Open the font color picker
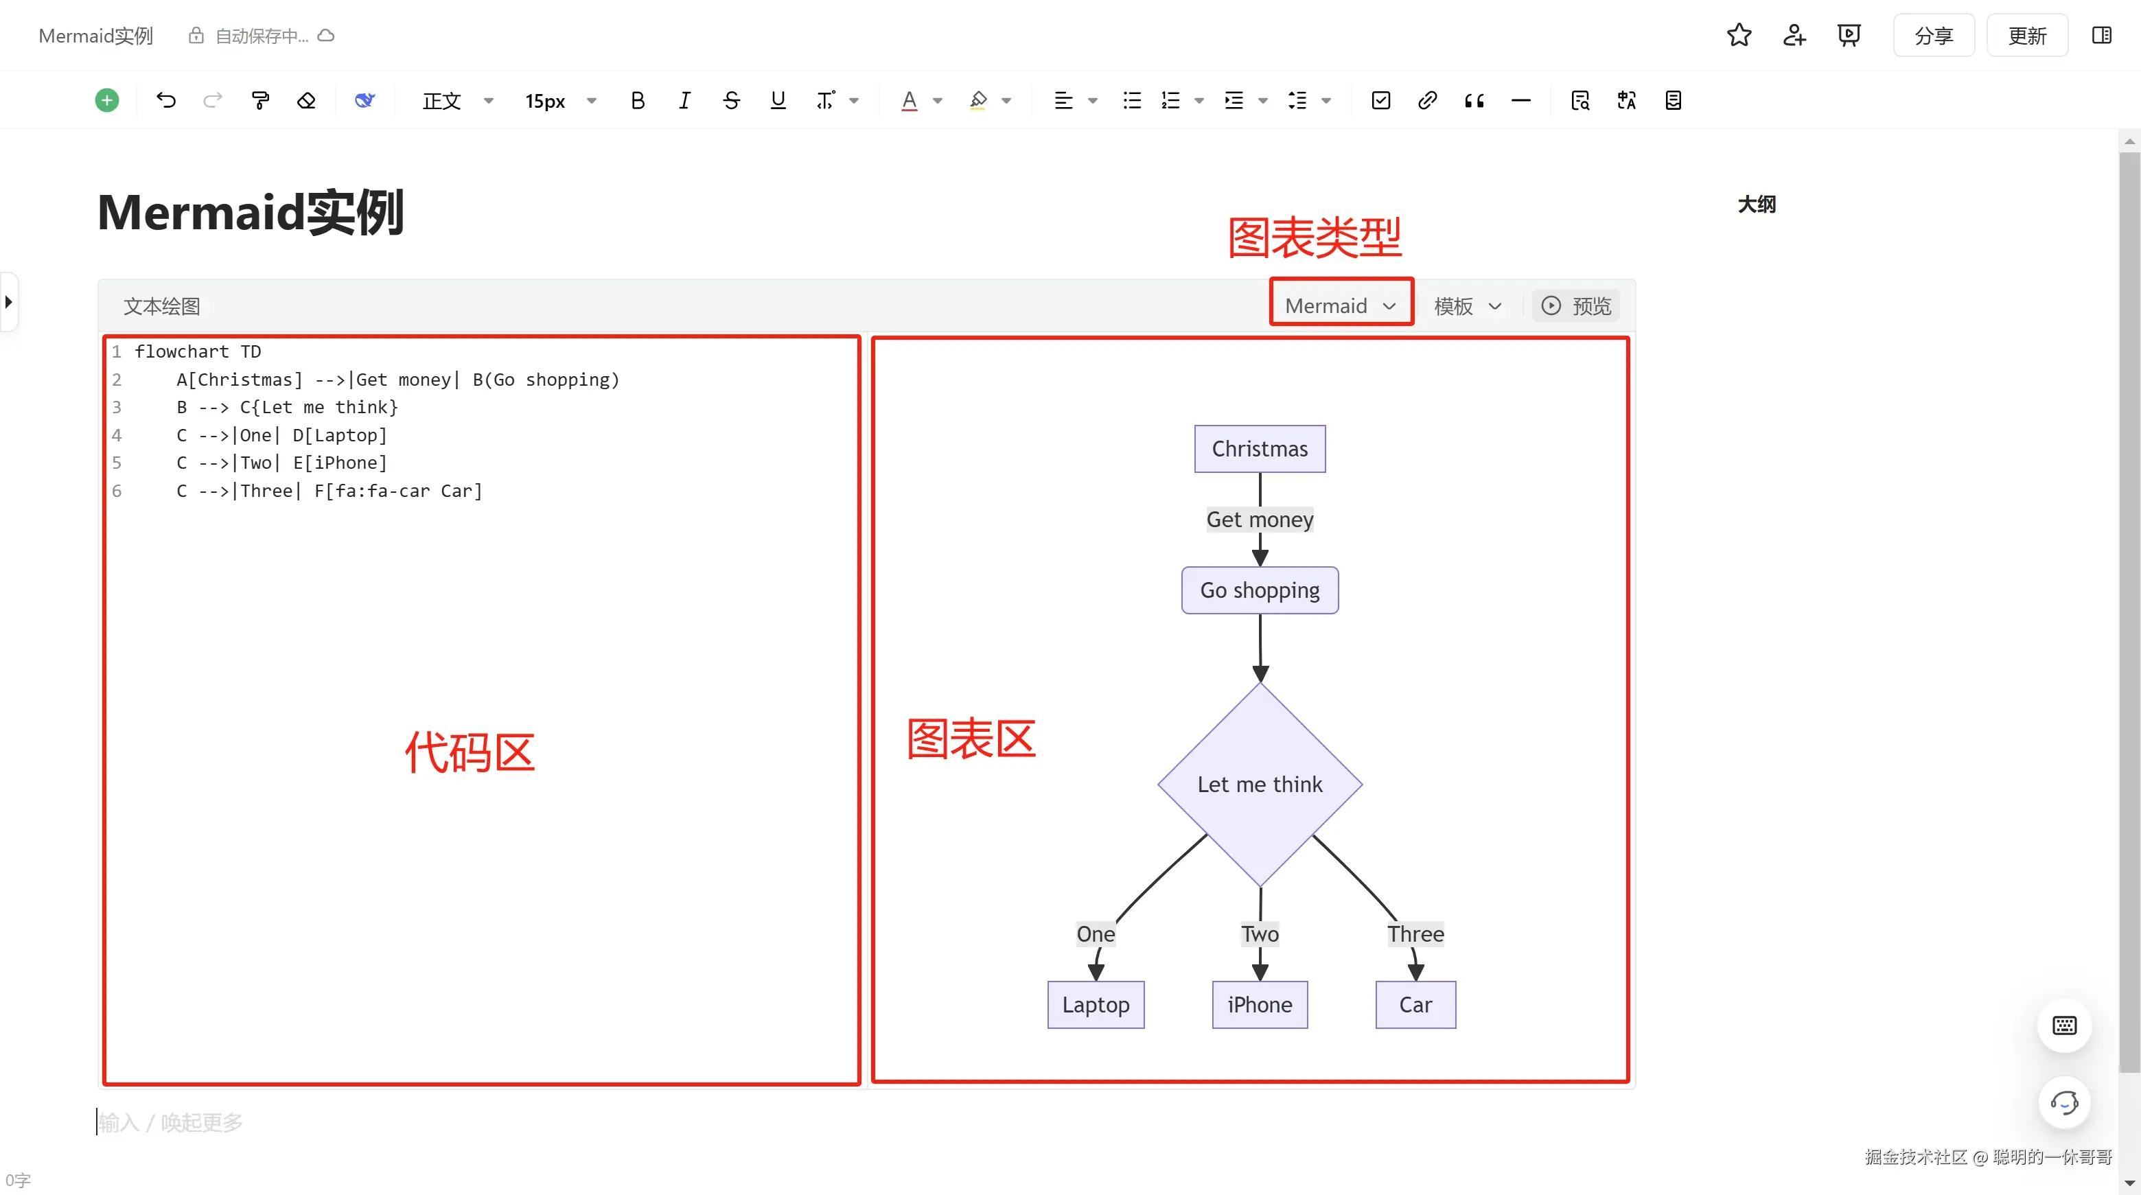 pos(938,100)
